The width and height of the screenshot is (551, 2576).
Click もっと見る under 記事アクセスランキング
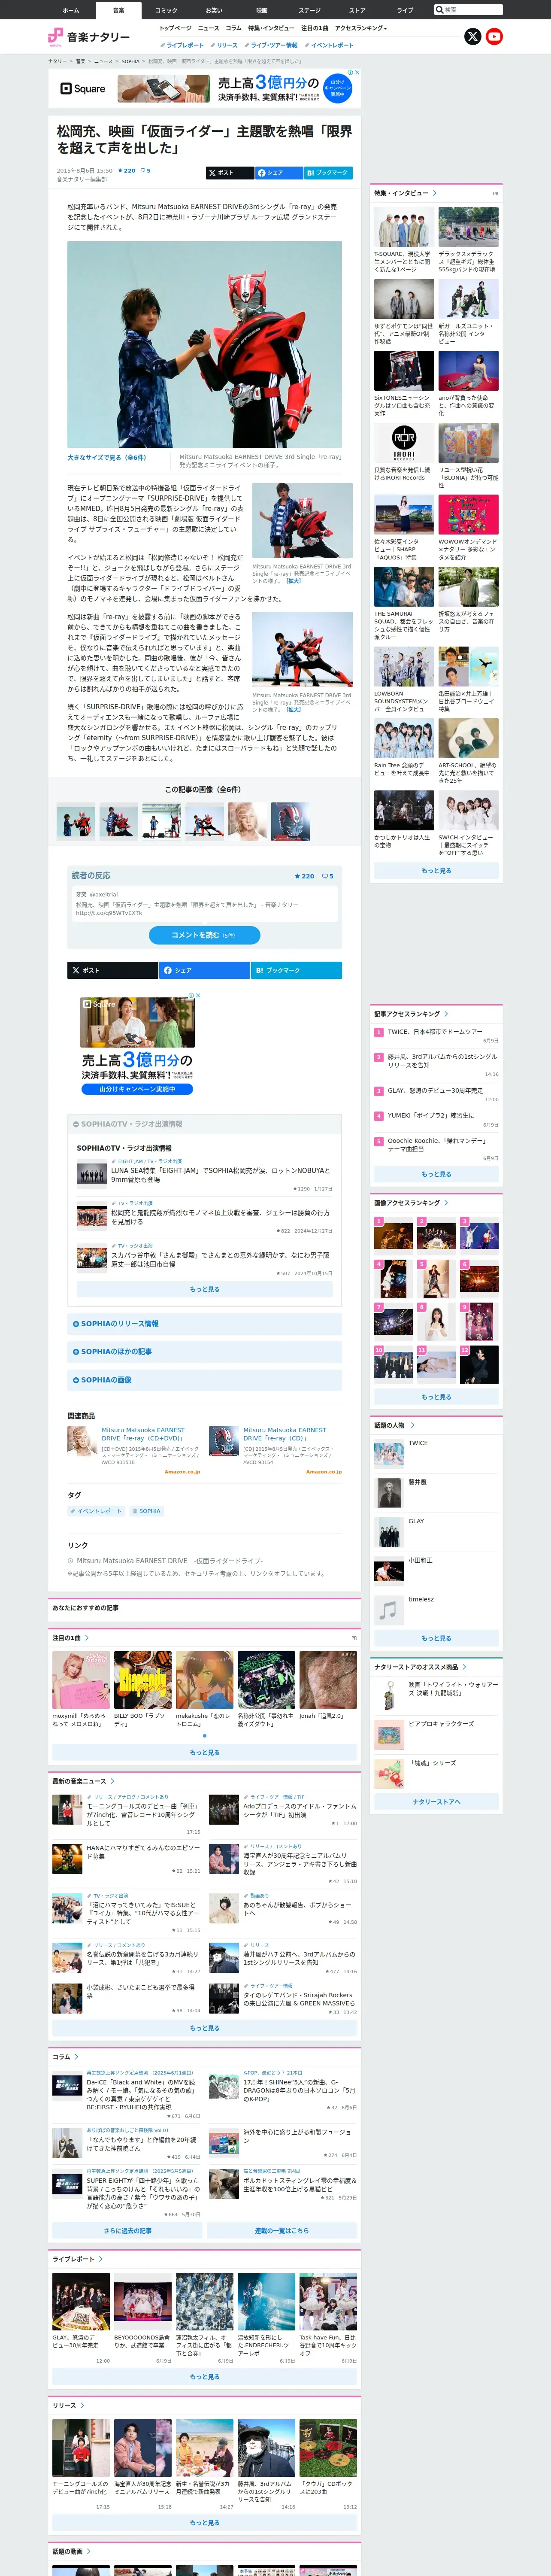436,1174
